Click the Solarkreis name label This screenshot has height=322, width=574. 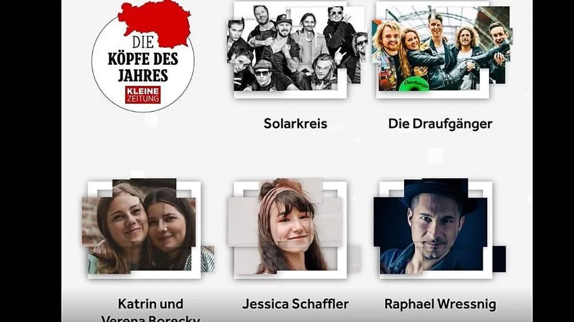click(x=296, y=124)
